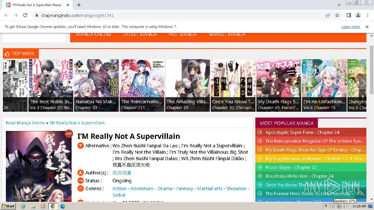Open the MANGA ONLINE menu item
374x210 pixels.
(x=93, y=34)
